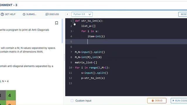Click the RUN CODE button
Screen dimensions: 187x105
point(179,101)
